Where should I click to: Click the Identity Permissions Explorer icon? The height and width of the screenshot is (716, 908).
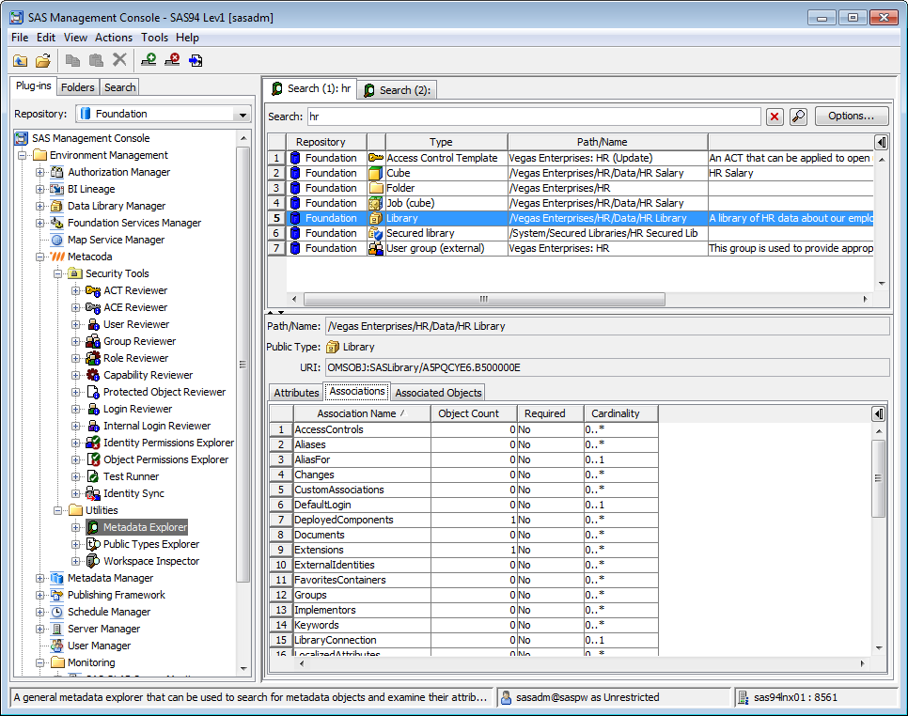click(x=93, y=443)
